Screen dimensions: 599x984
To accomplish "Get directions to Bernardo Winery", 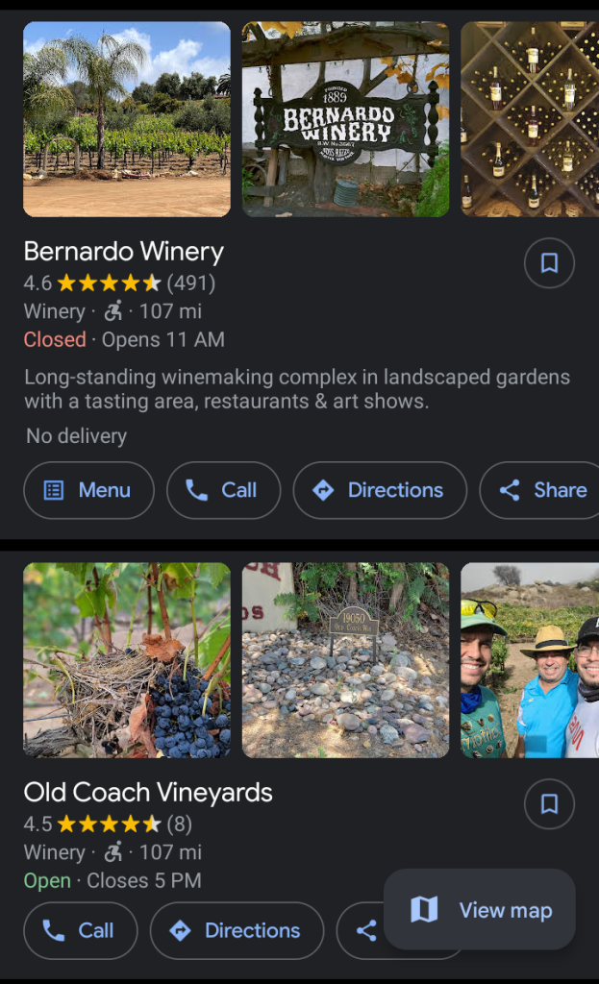I will pos(380,490).
